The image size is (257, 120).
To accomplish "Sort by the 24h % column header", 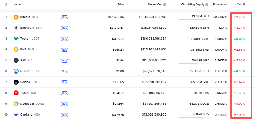I will click(241, 4).
